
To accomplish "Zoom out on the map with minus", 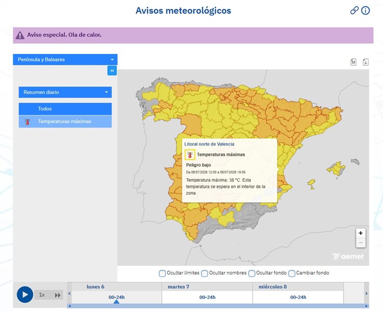I will pos(360,243).
